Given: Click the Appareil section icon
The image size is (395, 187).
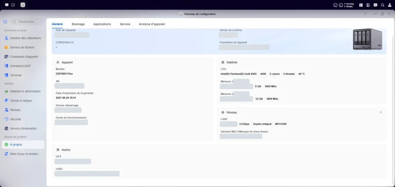Looking at the screenshot, I should point(58,62).
